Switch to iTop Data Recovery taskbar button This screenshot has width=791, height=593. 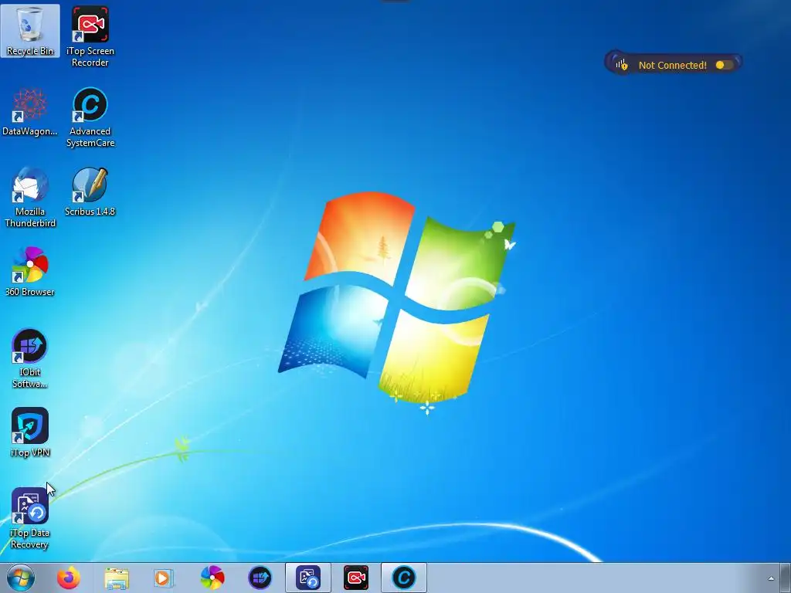(x=307, y=578)
